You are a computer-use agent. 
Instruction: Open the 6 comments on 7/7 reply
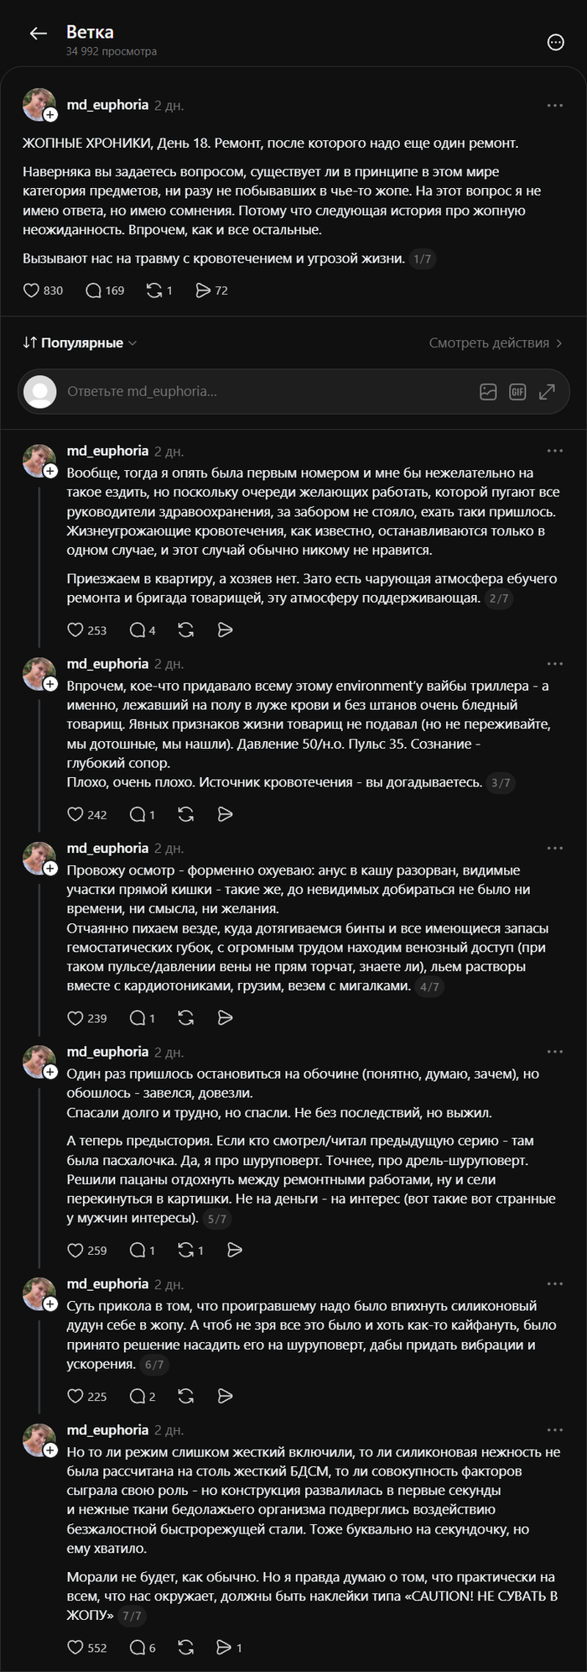pyautogui.click(x=143, y=1648)
